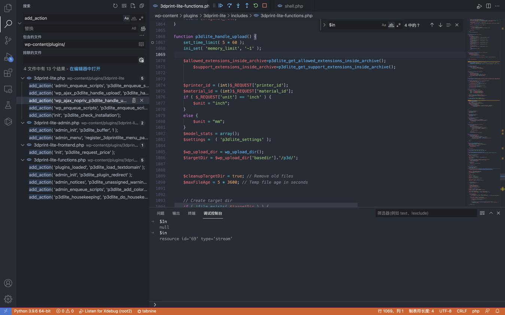Image resolution: width=505 pixels, height=315 pixels.
Task: Expand replace field in find widget
Action: click(325, 25)
